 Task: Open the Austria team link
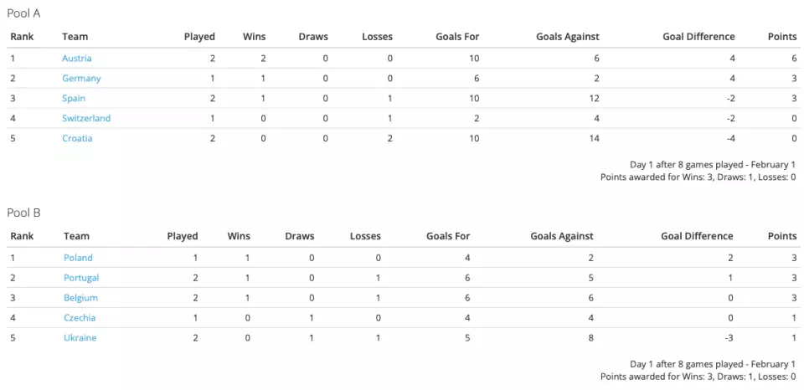pyautogui.click(x=77, y=59)
